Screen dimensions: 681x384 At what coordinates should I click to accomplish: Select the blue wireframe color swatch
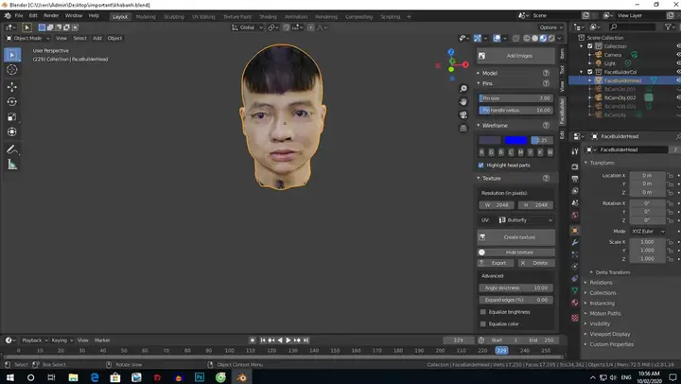(x=515, y=140)
